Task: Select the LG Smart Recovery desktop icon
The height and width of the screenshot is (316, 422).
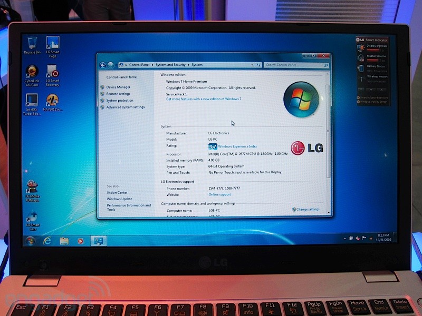Action: tap(52, 75)
